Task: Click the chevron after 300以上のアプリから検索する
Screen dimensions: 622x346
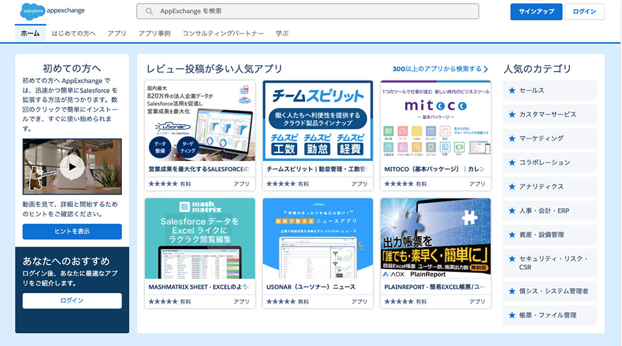Action: point(486,69)
